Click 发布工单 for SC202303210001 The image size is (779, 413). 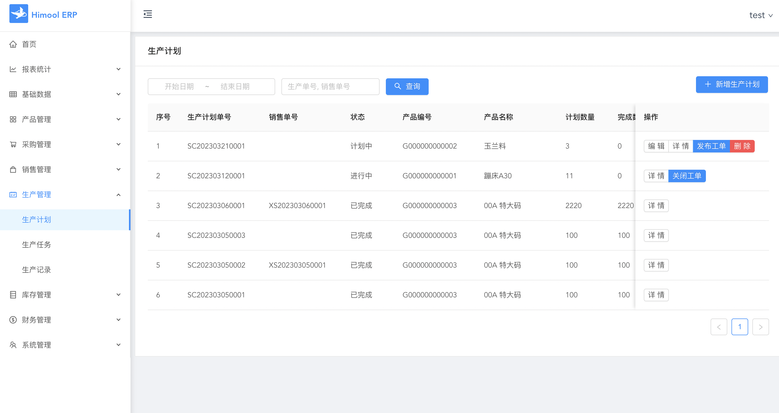(711, 146)
